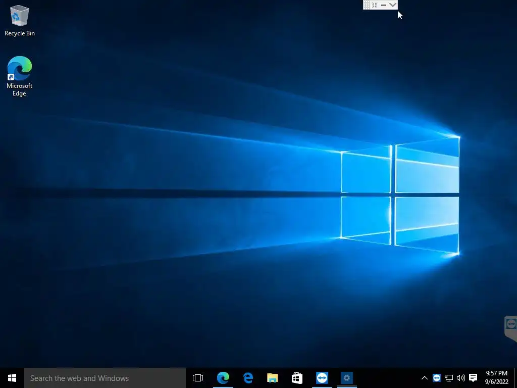Show hidden system tray icons
This screenshot has width=517, height=388.
(x=424, y=378)
